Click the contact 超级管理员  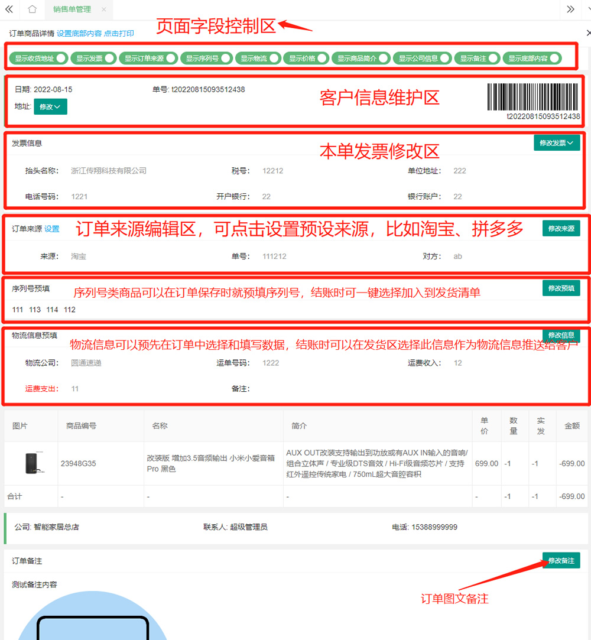pos(249,527)
